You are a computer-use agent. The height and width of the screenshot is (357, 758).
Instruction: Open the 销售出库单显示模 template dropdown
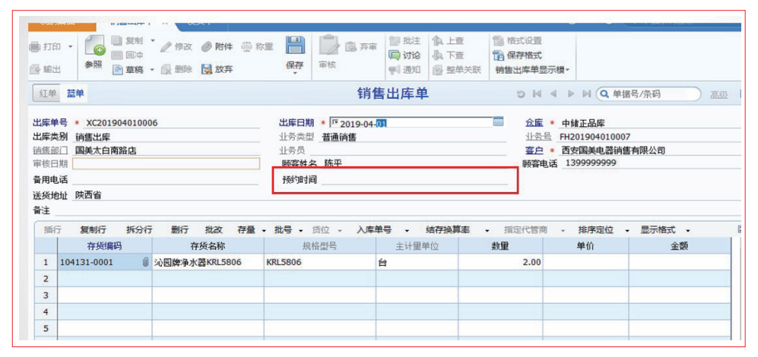click(x=532, y=70)
